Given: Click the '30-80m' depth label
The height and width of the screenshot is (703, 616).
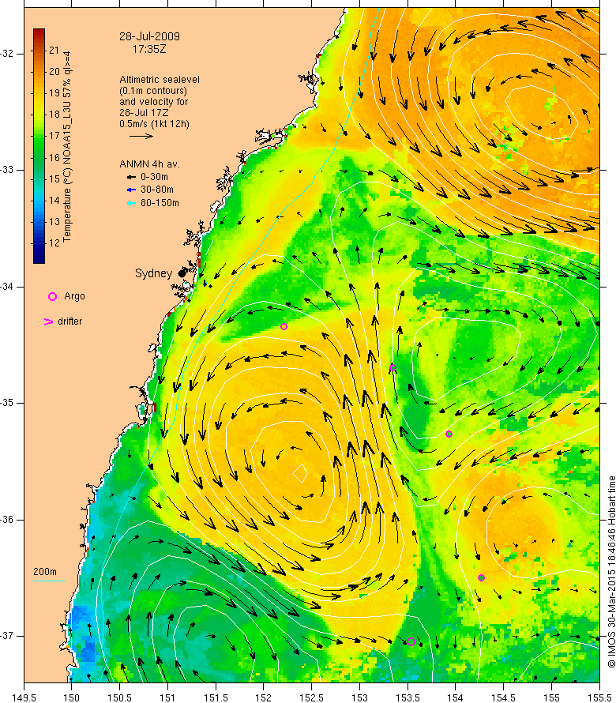Looking at the screenshot, I should coord(157,190).
